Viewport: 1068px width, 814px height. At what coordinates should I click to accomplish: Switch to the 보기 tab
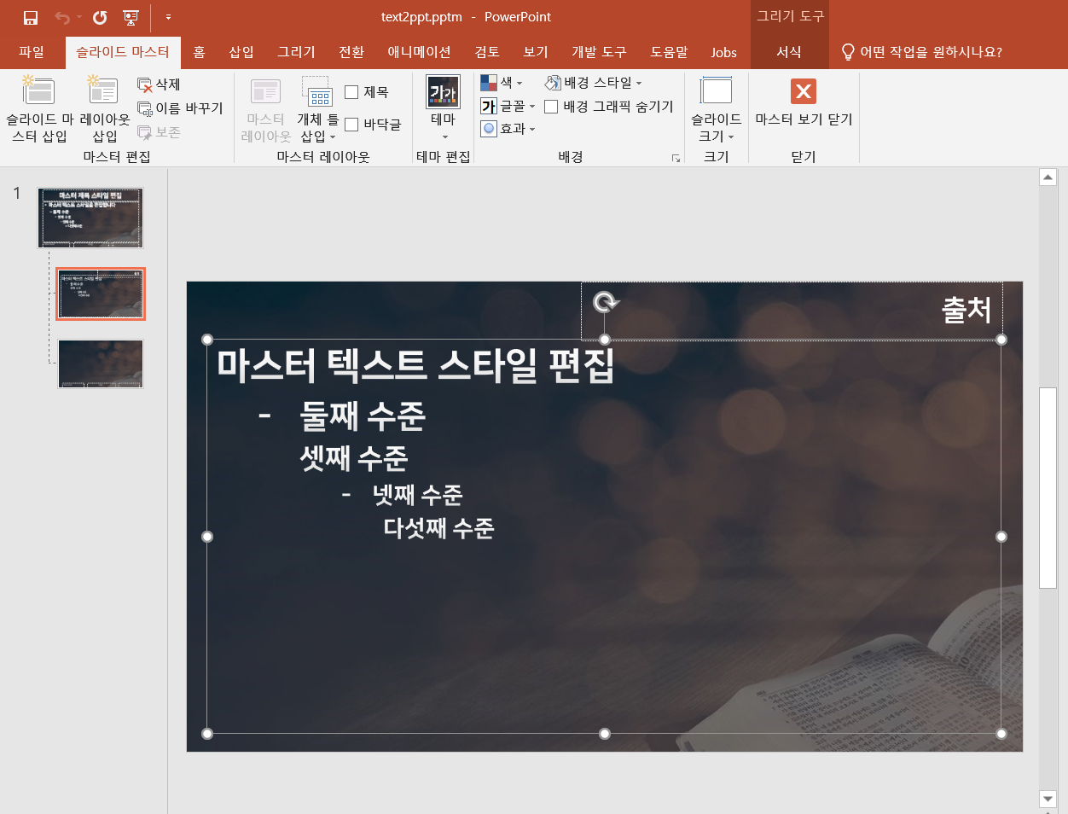[536, 52]
